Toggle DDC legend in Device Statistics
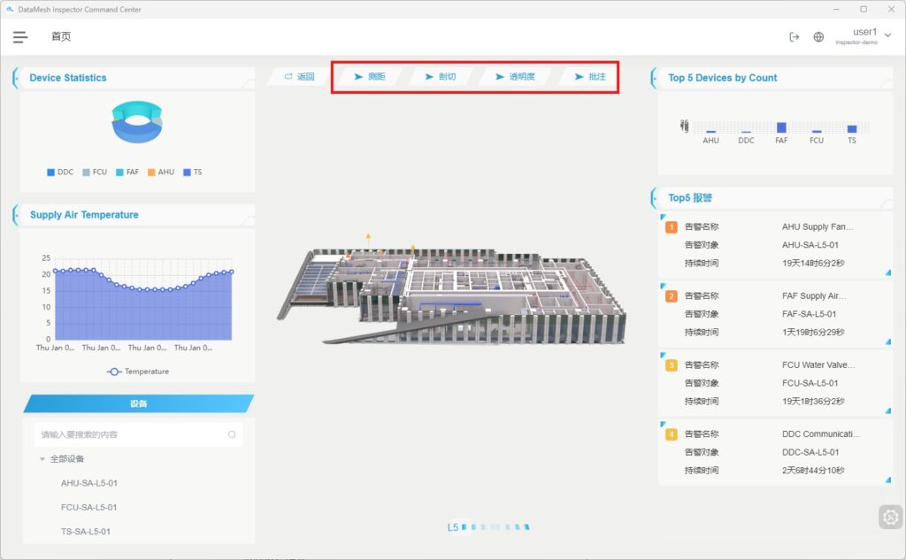 (60, 173)
